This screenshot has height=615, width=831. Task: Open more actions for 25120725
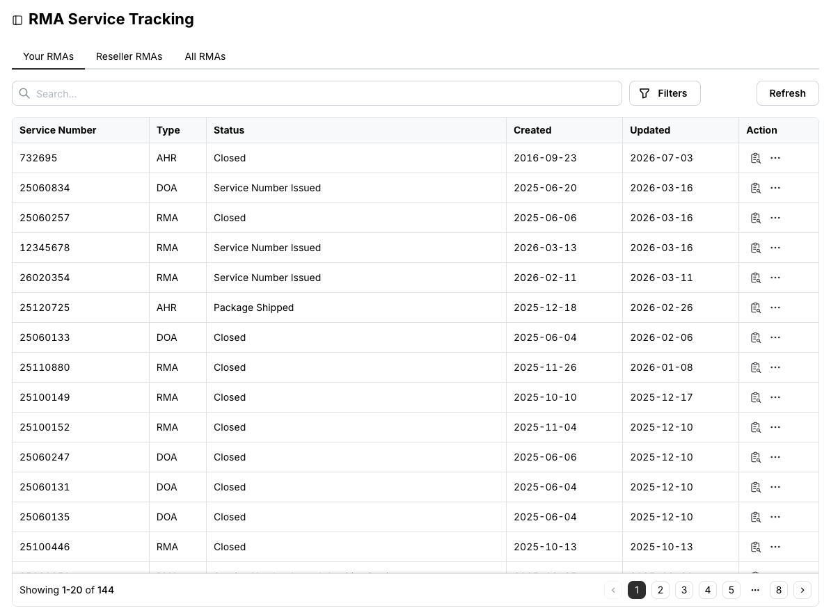tap(775, 307)
